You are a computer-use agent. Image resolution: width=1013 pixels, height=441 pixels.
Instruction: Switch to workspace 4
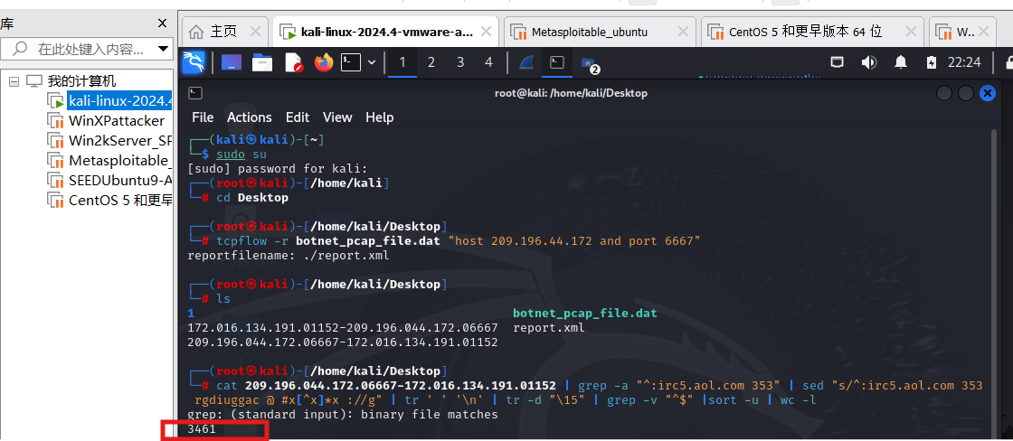click(489, 62)
